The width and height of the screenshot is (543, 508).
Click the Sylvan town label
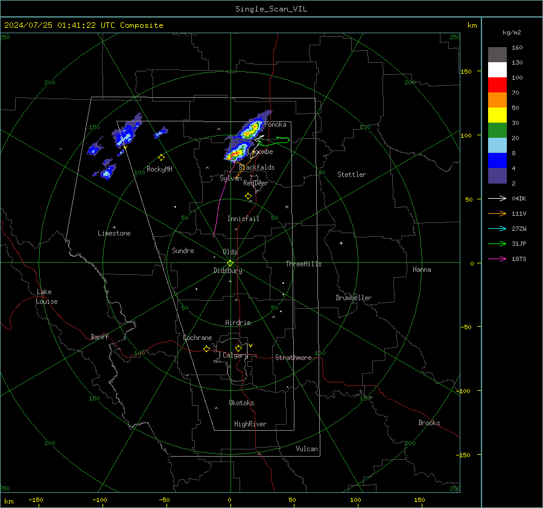tap(230, 178)
